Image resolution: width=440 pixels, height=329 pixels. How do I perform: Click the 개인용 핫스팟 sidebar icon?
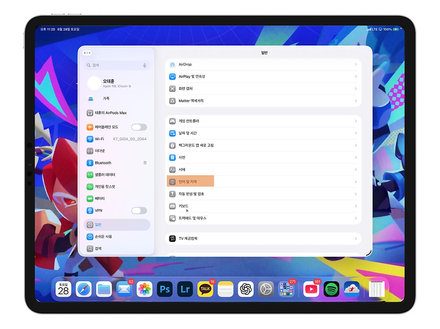click(x=90, y=187)
